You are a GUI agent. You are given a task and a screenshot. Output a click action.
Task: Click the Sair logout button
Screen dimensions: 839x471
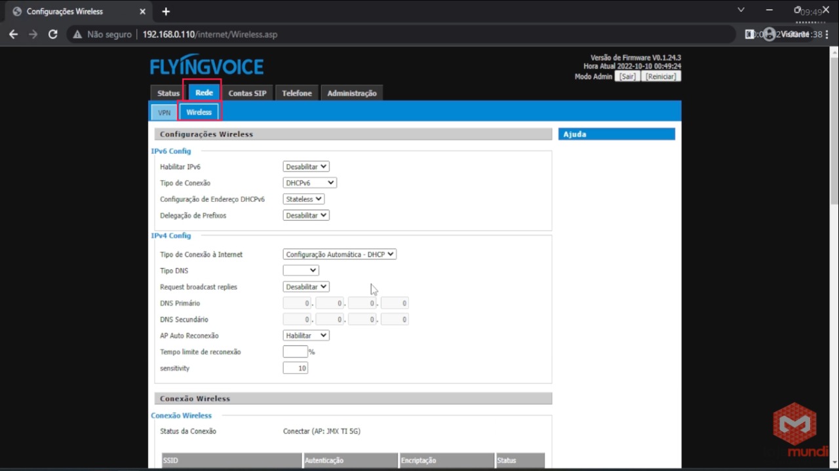[x=627, y=77]
